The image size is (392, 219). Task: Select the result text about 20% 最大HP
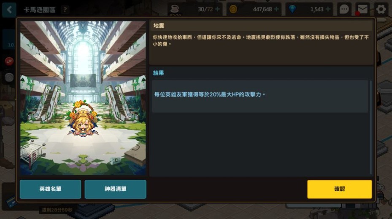209,94
